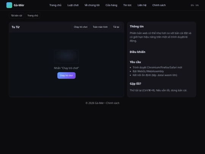Enable Toàn màn hình mode

click(x=100, y=27)
